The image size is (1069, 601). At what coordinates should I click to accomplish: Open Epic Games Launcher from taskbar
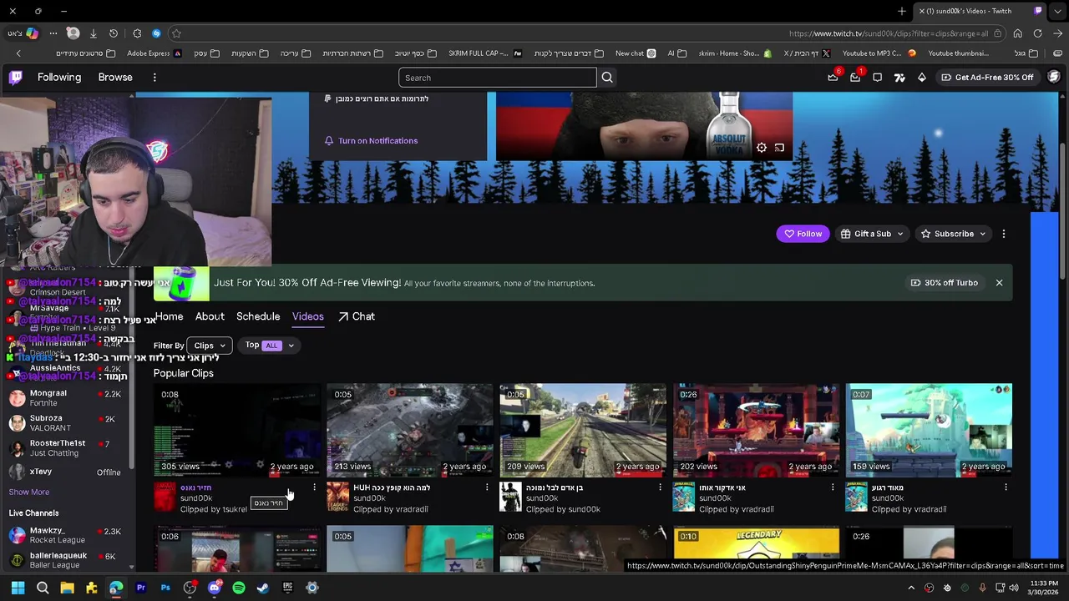(288, 588)
